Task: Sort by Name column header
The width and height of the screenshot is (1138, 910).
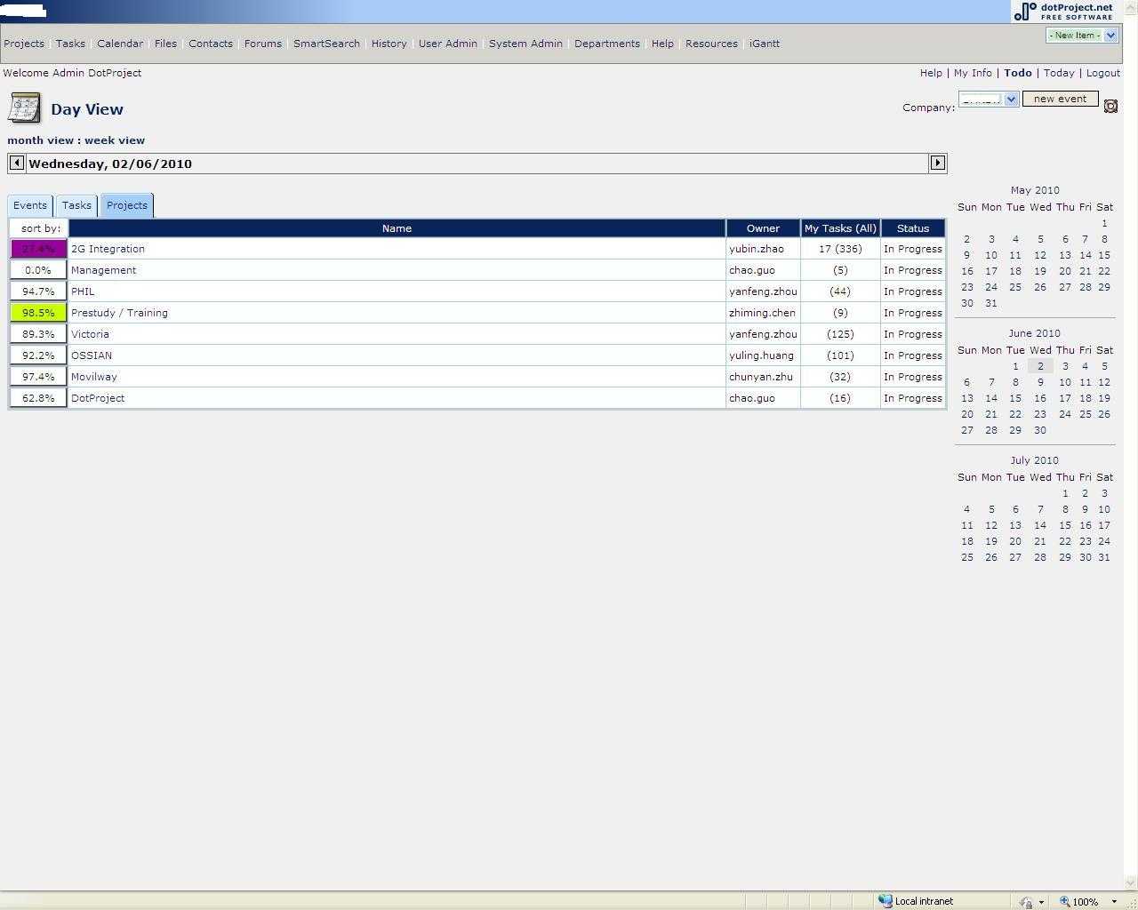Action: click(397, 228)
